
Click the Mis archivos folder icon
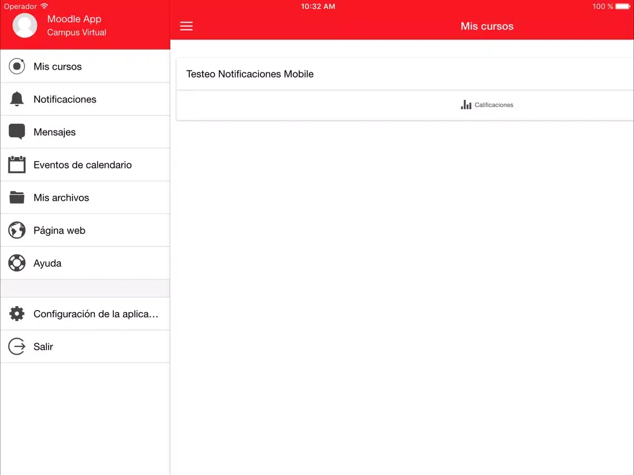coord(17,197)
